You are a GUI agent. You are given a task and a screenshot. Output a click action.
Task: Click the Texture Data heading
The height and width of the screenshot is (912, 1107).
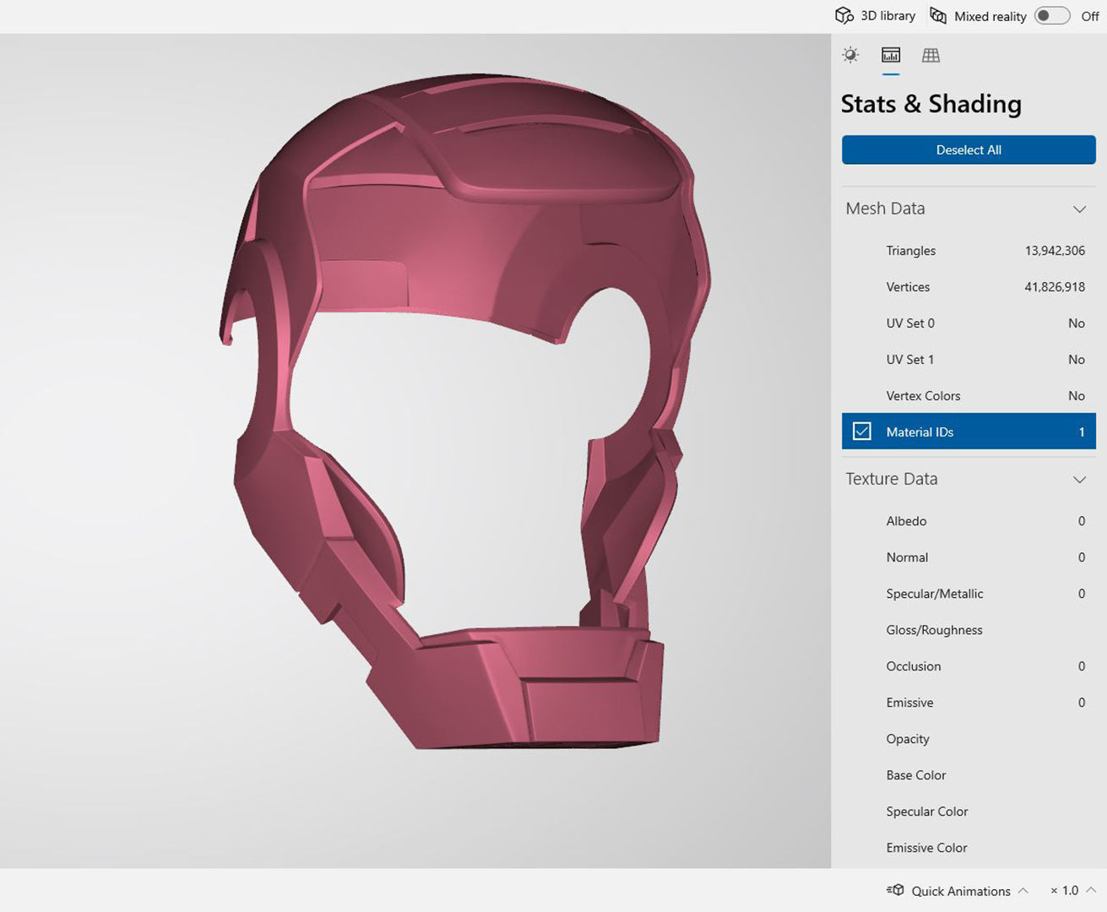coord(892,479)
